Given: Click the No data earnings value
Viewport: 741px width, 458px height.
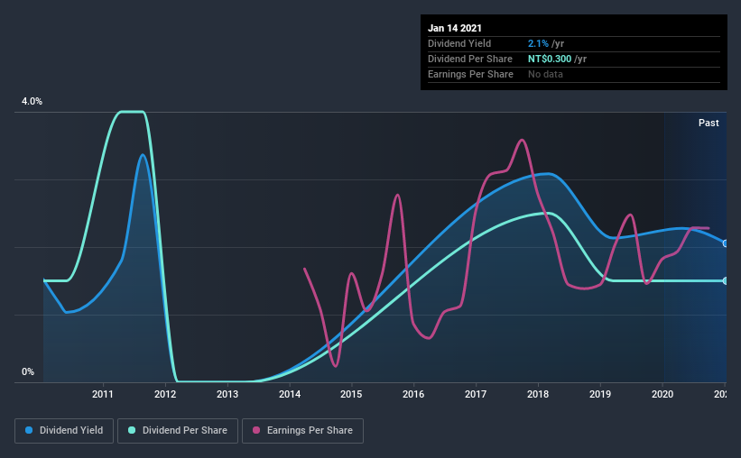Looking at the screenshot, I should tap(545, 74).
